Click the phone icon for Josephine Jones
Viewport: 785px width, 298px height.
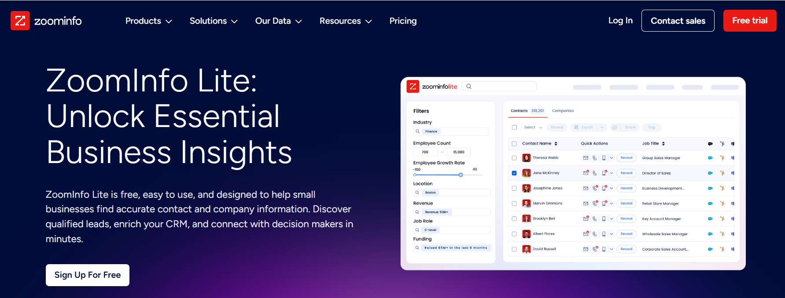coord(595,188)
